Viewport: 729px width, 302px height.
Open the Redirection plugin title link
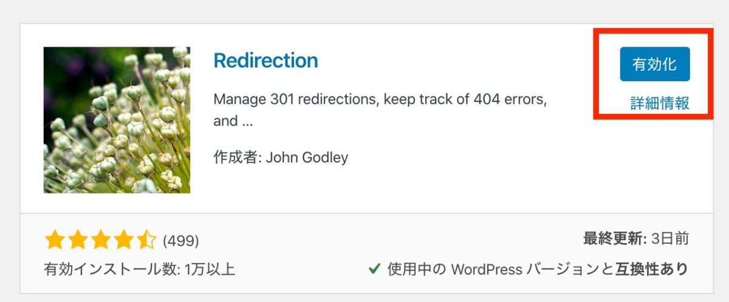pos(266,61)
